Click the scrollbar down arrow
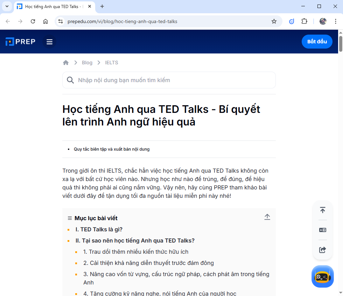The width and height of the screenshot is (343, 296). (341, 293)
